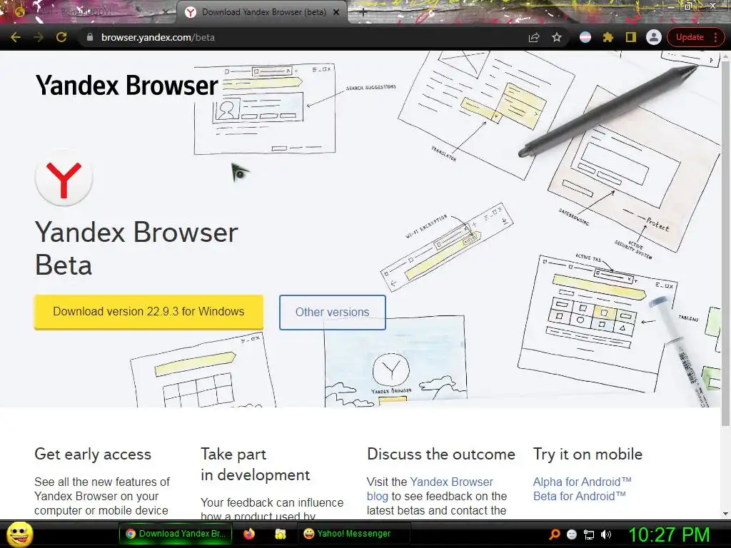Click the 'Discuss the outcome' heading

[x=441, y=455]
